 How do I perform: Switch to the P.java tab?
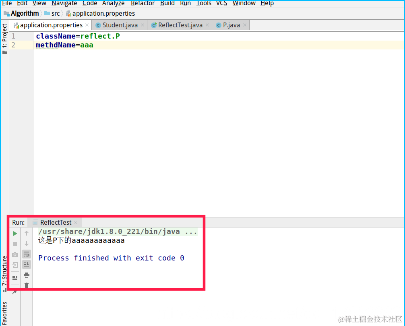pos(231,25)
